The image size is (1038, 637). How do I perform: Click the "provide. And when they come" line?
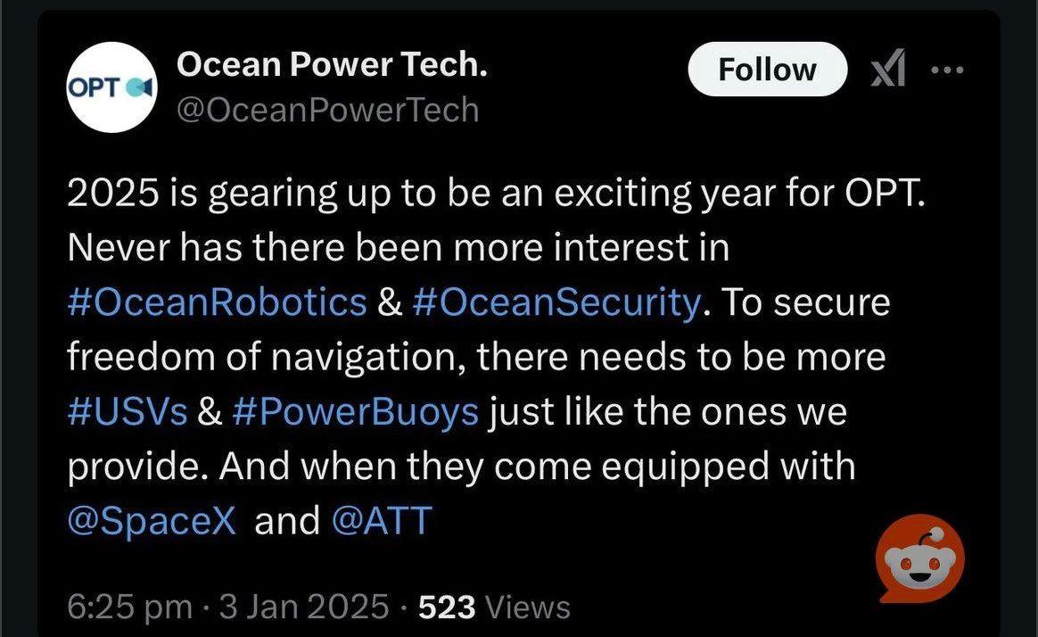[461, 467]
